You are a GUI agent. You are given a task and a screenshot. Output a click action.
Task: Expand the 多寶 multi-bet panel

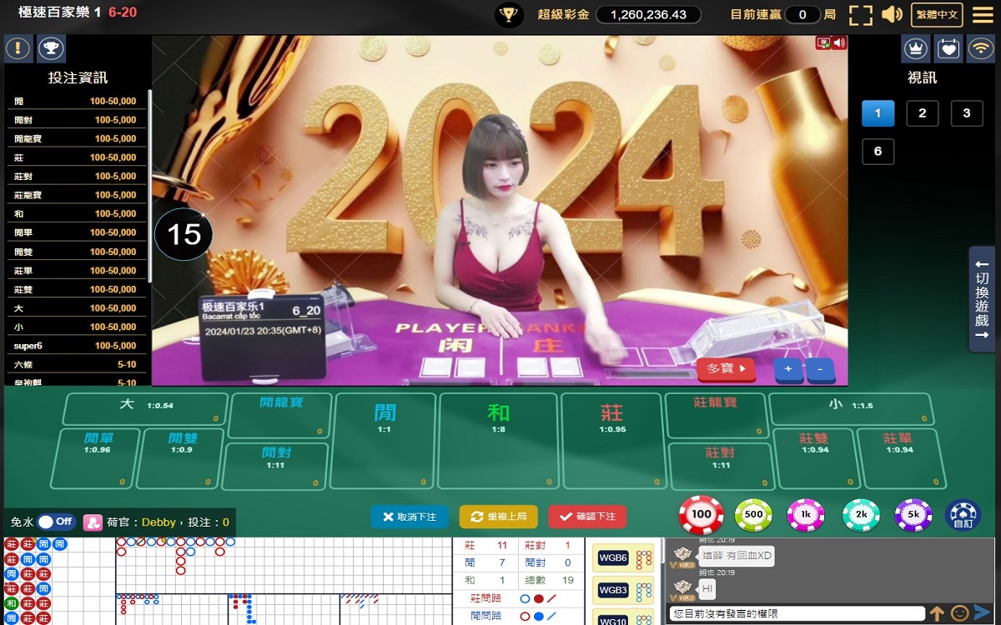tap(726, 367)
